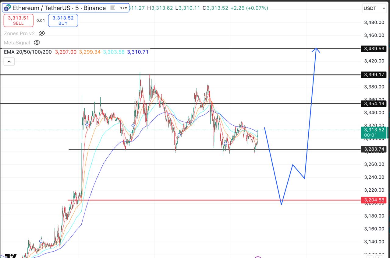Open the three-dot more options menu

tap(123, 8)
